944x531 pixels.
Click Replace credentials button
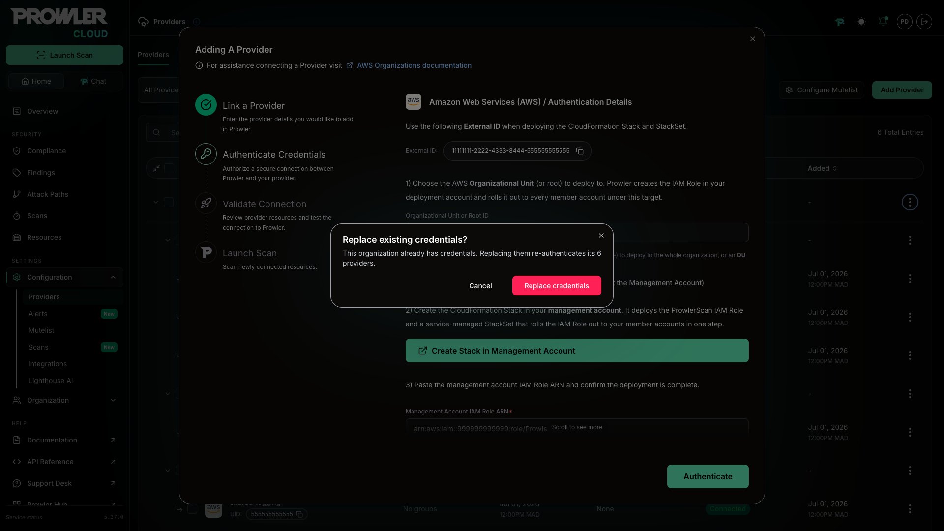(x=557, y=286)
